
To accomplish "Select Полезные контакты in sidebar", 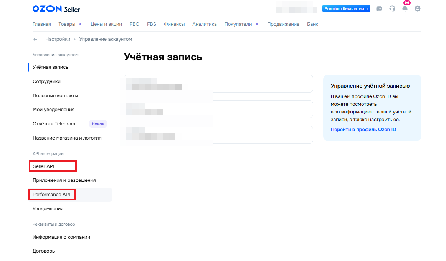I will click(x=55, y=96).
